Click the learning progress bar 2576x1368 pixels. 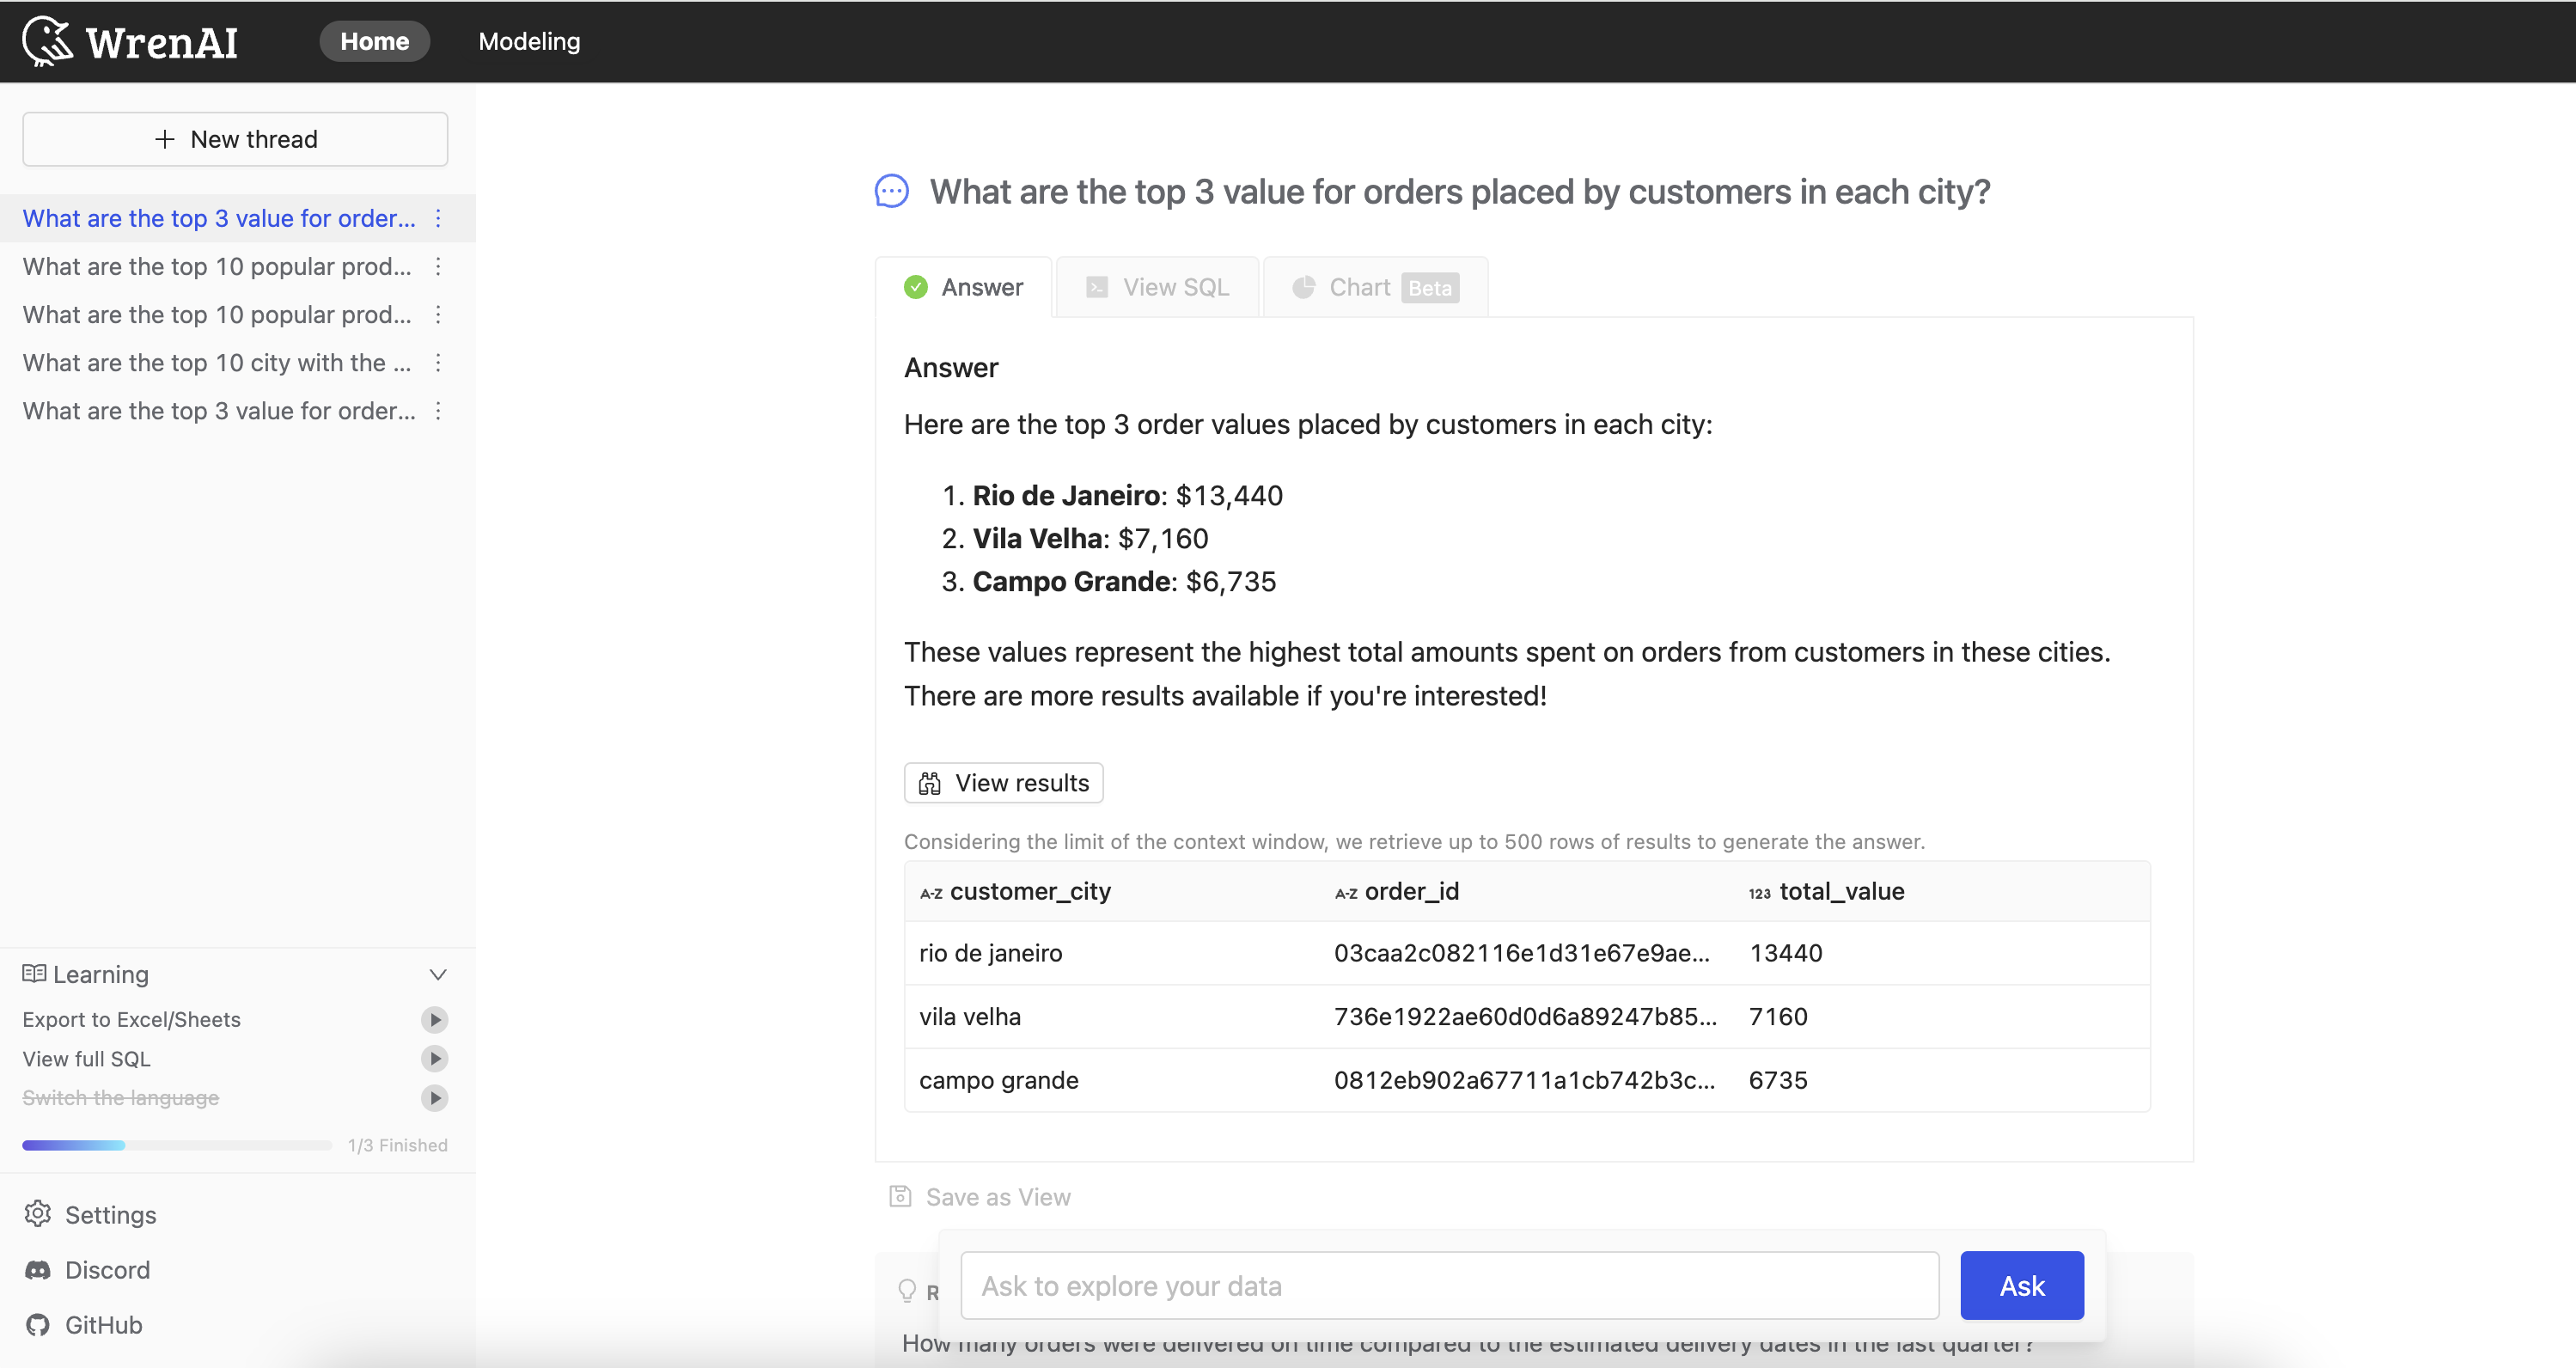tap(177, 1145)
